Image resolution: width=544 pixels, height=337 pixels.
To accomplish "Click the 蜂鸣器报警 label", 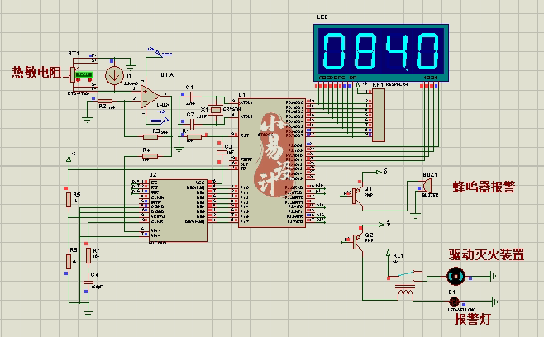I will tap(484, 187).
